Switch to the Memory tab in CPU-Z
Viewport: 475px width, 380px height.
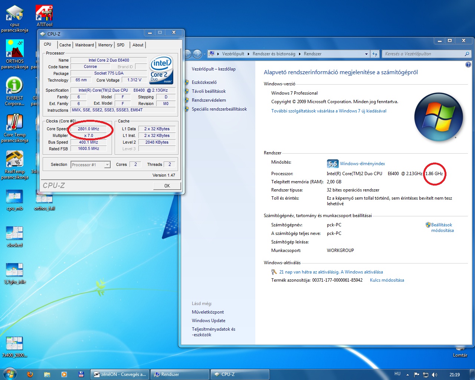coord(105,45)
